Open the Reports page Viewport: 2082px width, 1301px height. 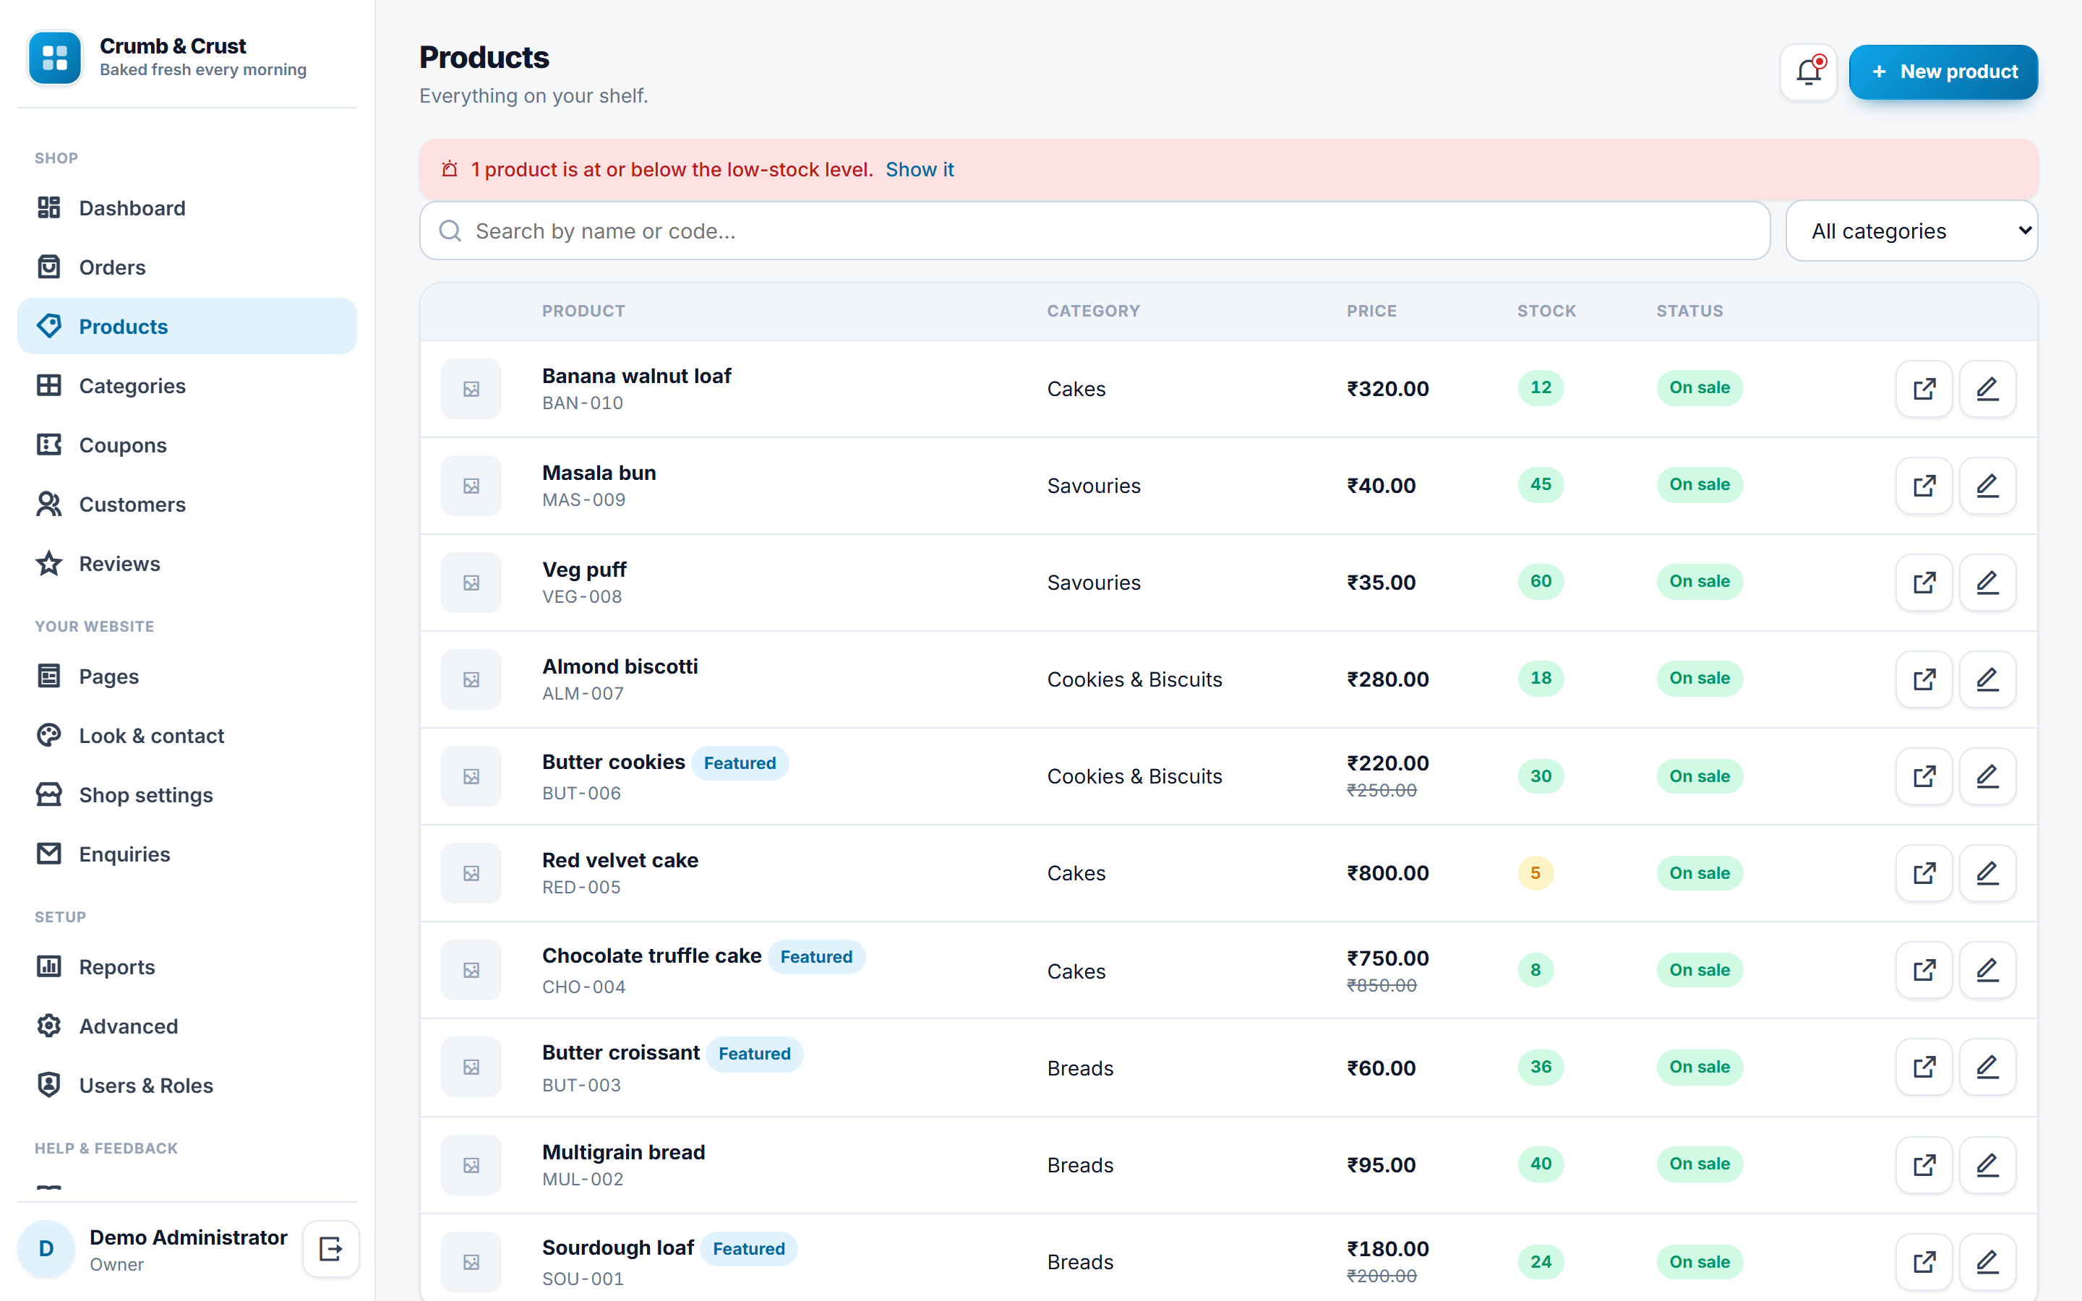coord(187,967)
